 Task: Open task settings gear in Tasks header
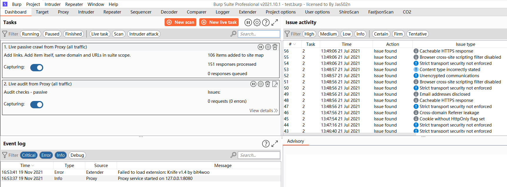click(x=257, y=22)
